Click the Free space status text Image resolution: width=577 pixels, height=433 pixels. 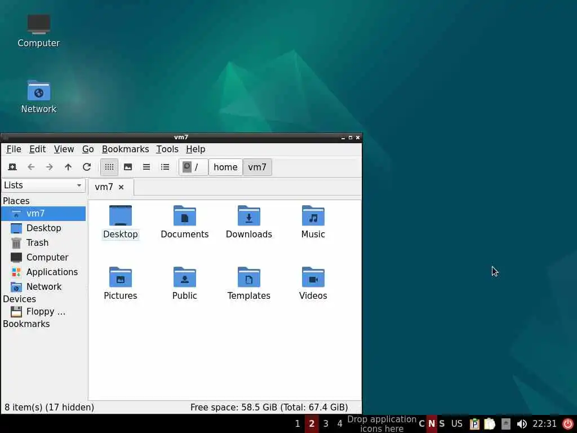click(x=269, y=407)
